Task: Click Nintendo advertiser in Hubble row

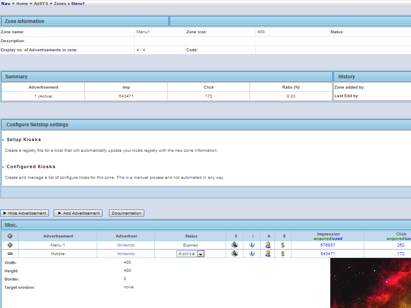Action: (x=126, y=254)
